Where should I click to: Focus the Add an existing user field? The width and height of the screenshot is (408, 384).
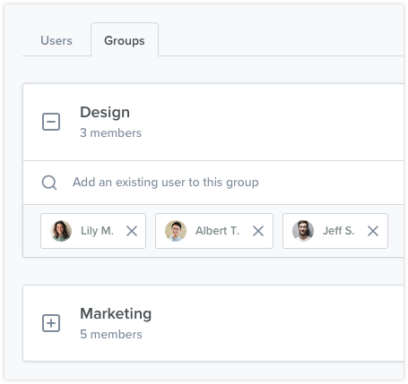(x=213, y=183)
